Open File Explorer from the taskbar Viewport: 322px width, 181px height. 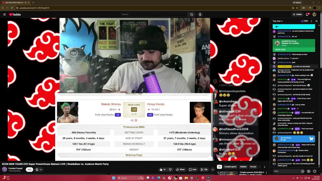[186, 178]
